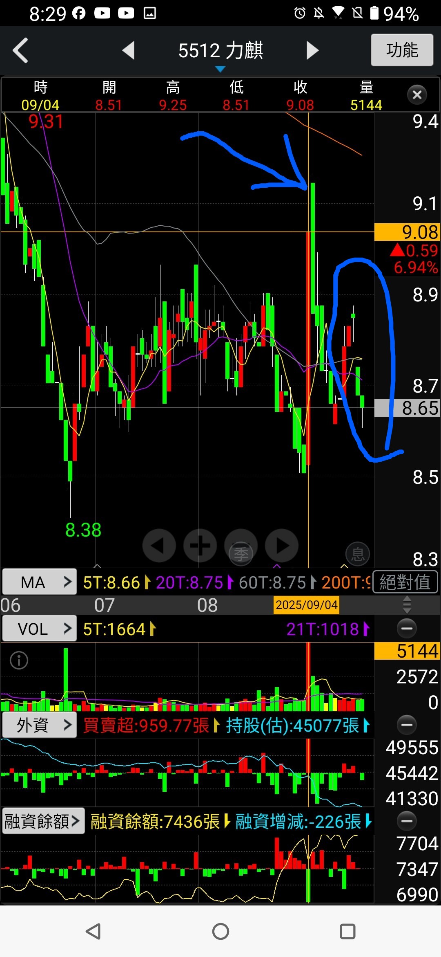
Task: Open the VOL indicator selector
Action: click(x=40, y=629)
